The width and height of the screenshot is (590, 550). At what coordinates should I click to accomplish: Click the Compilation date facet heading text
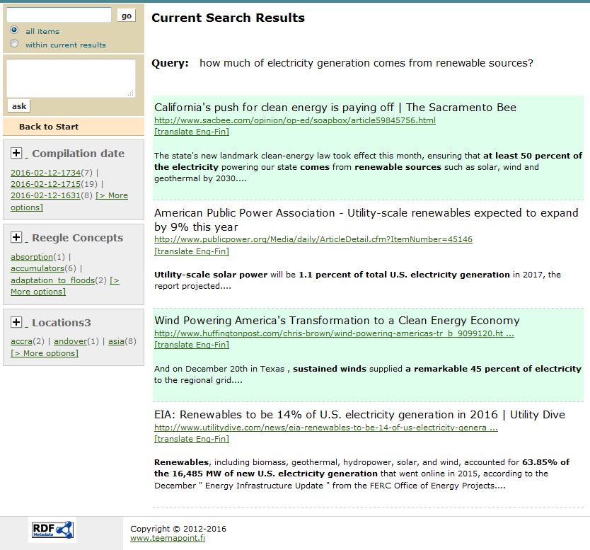[x=79, y=154]
